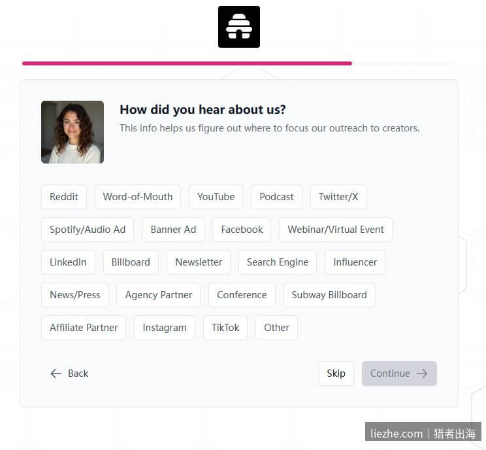
Task: Click the woman's profile photo
Action: (x=73, y=132)
